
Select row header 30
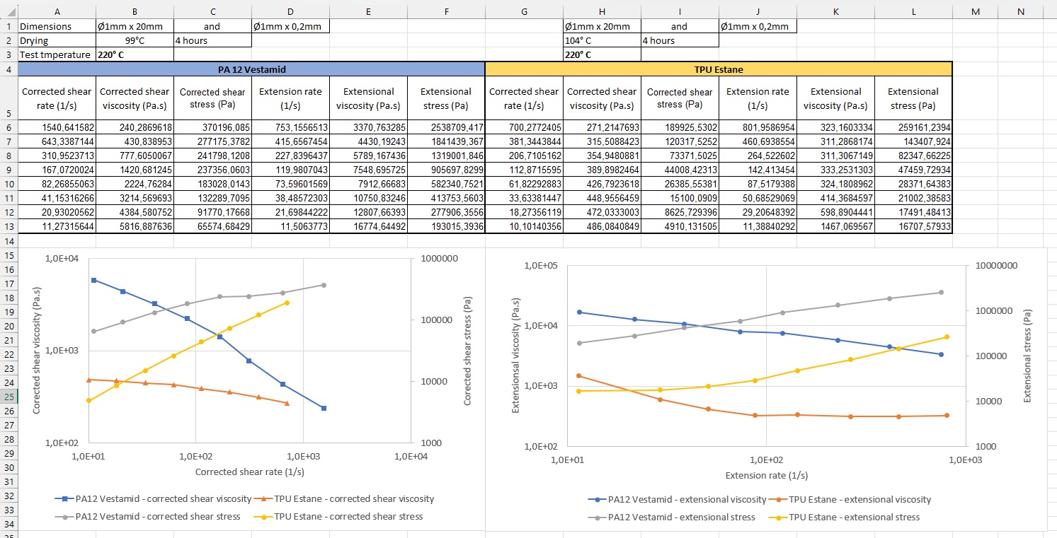coord(8,467)
